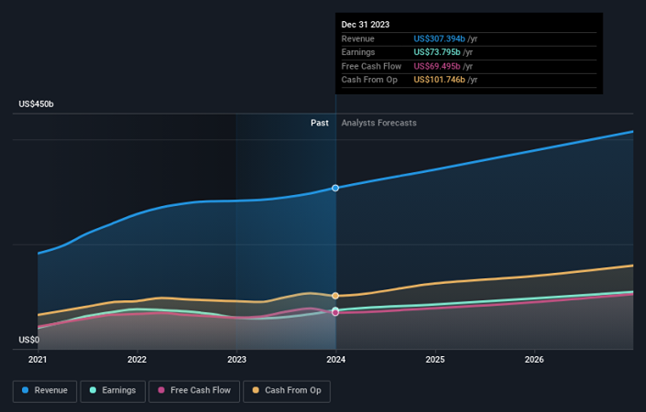Screen dimensions: 646x412
Task: Click the US$307.394b revenue value in tooltip
Action: (440, 39)
